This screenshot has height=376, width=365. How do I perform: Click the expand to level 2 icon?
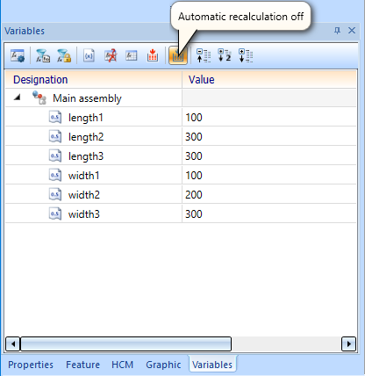pyautogui.click(x=225, y=55)
